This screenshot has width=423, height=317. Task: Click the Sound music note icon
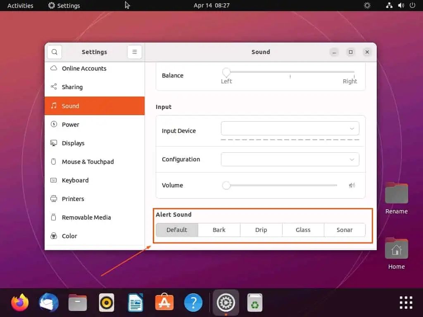(54, 106)
